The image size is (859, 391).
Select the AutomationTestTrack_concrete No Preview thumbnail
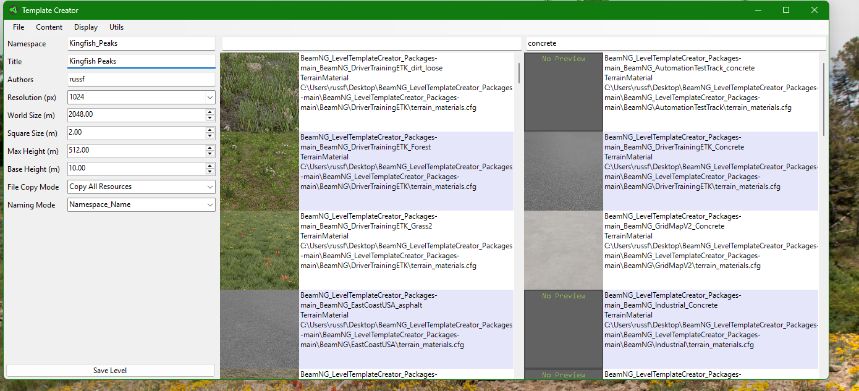(564, 92)
